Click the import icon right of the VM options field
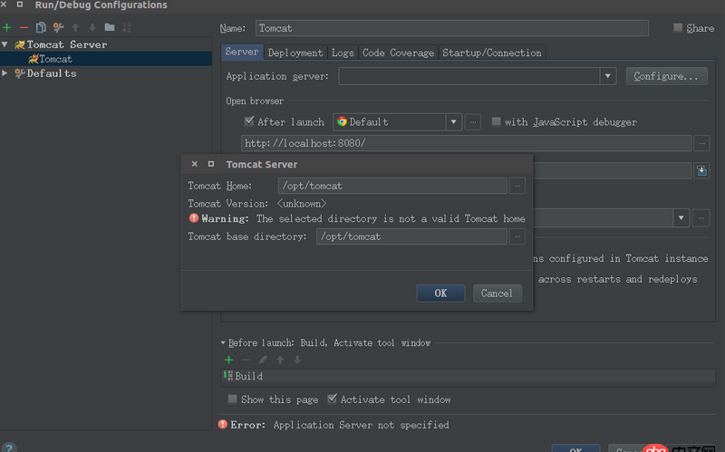The image size is (725, 452). [x=701, y=170]
